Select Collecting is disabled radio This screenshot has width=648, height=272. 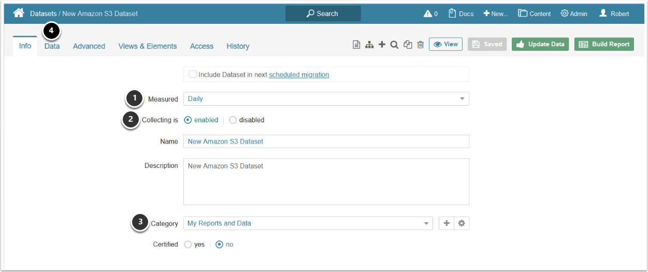tap(233, 120)
